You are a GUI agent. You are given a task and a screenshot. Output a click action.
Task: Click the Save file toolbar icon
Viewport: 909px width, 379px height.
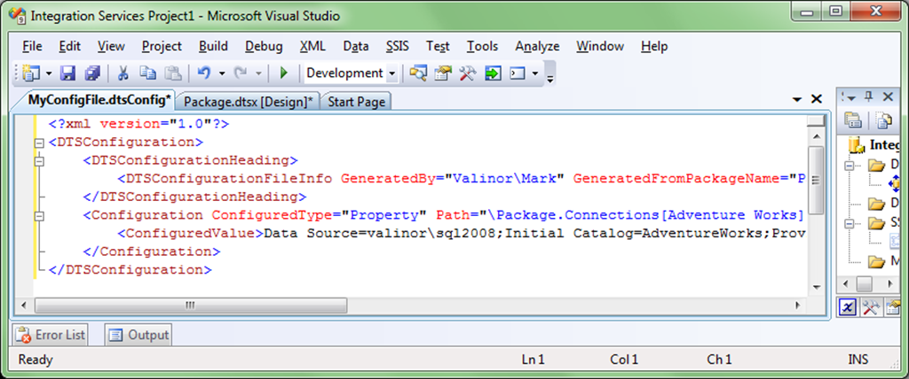(x=67, y=73)
